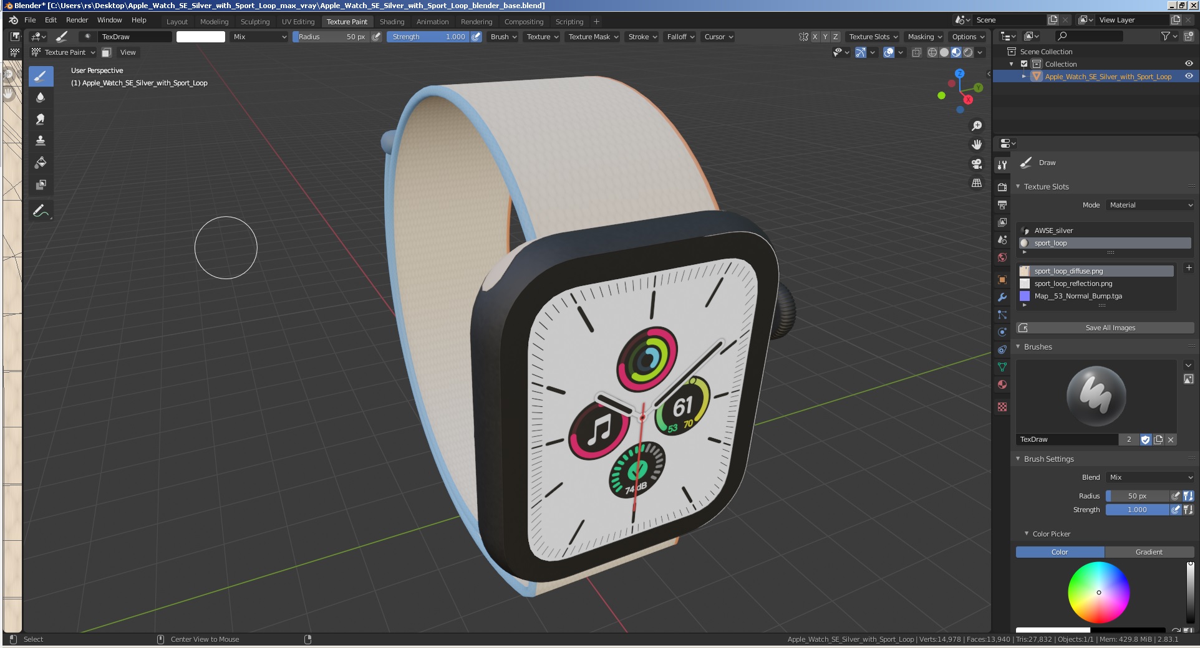Select the Draw brush tool
Image resolution: width=1200 pixels, height=648 pixels.
pyautogui.click(x=41, y=76)
